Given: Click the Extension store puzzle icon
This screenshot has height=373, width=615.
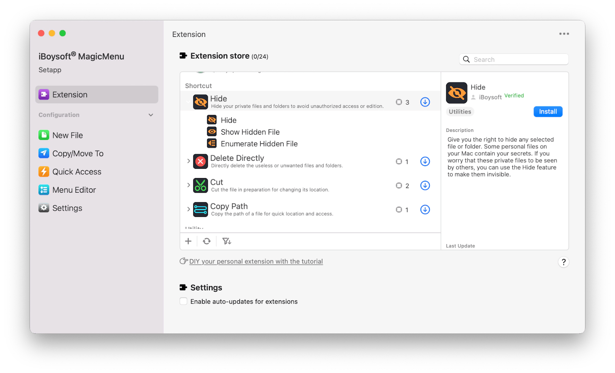Looking at the screenshot, I should [183, 56].
